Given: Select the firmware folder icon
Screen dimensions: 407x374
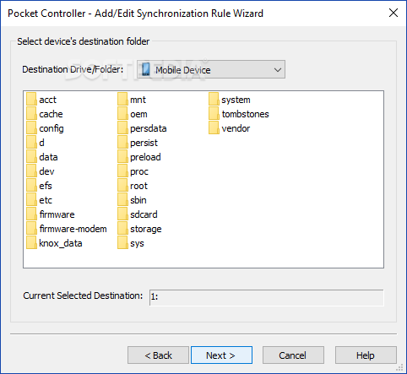Looking at the screenshot, I should click(x=31, y=214).
